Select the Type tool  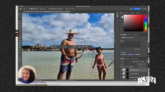(20, 53)
